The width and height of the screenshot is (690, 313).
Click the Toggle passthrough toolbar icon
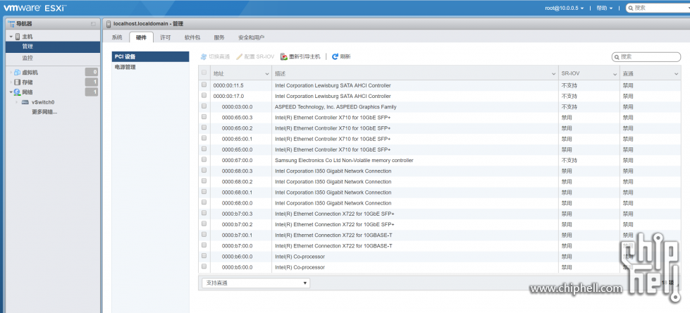pyautogui.click(x=203, y=57)
